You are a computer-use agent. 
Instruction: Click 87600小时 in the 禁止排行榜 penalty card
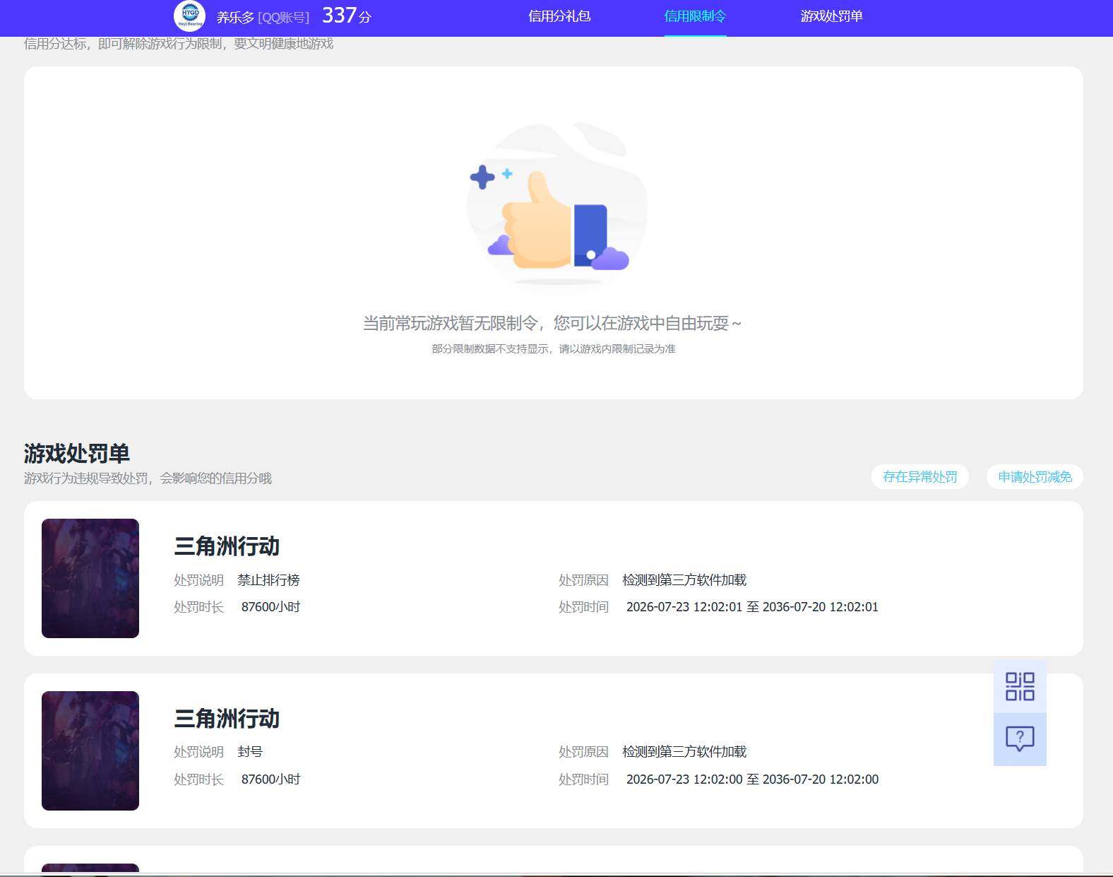click(270, 607)
